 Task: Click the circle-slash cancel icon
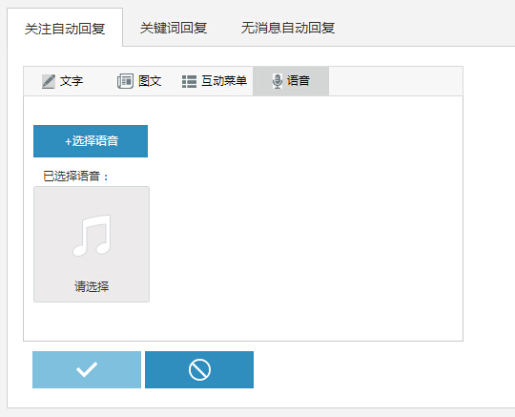pyautogui.click(x=199, y=369)
